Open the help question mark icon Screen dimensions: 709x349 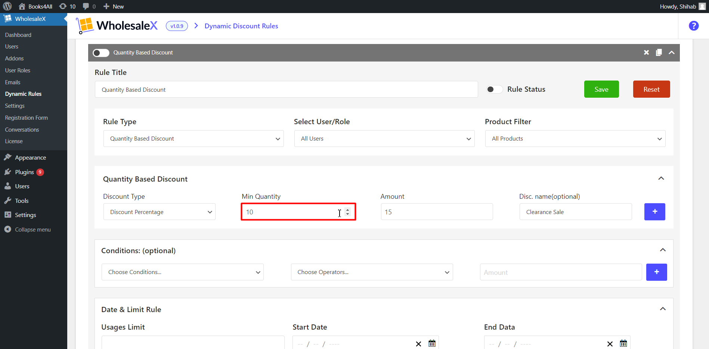pyautogui.click(x=694, y=26)
